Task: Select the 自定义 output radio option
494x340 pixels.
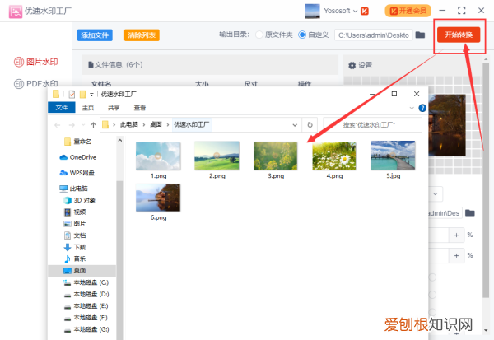Action: [302, 35]
